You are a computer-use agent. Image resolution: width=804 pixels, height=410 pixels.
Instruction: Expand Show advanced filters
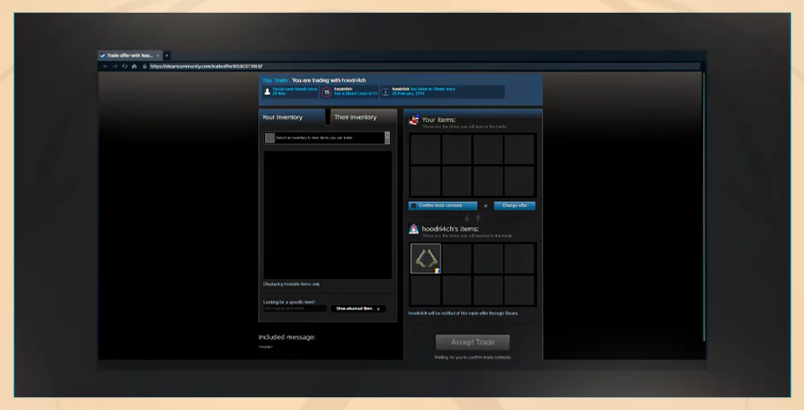click(358, 308)
